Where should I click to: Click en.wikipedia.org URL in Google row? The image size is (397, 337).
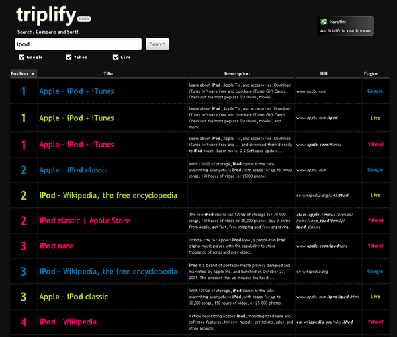[312, 272]
